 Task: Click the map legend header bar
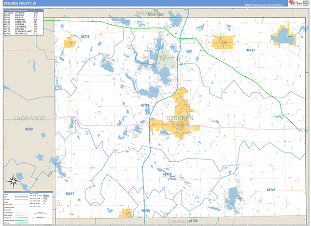(x=29, y=192)
